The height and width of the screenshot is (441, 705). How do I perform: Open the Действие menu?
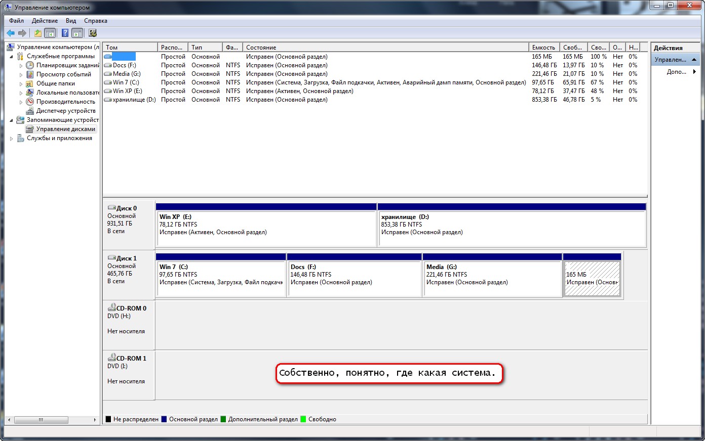tap(45, 21)
